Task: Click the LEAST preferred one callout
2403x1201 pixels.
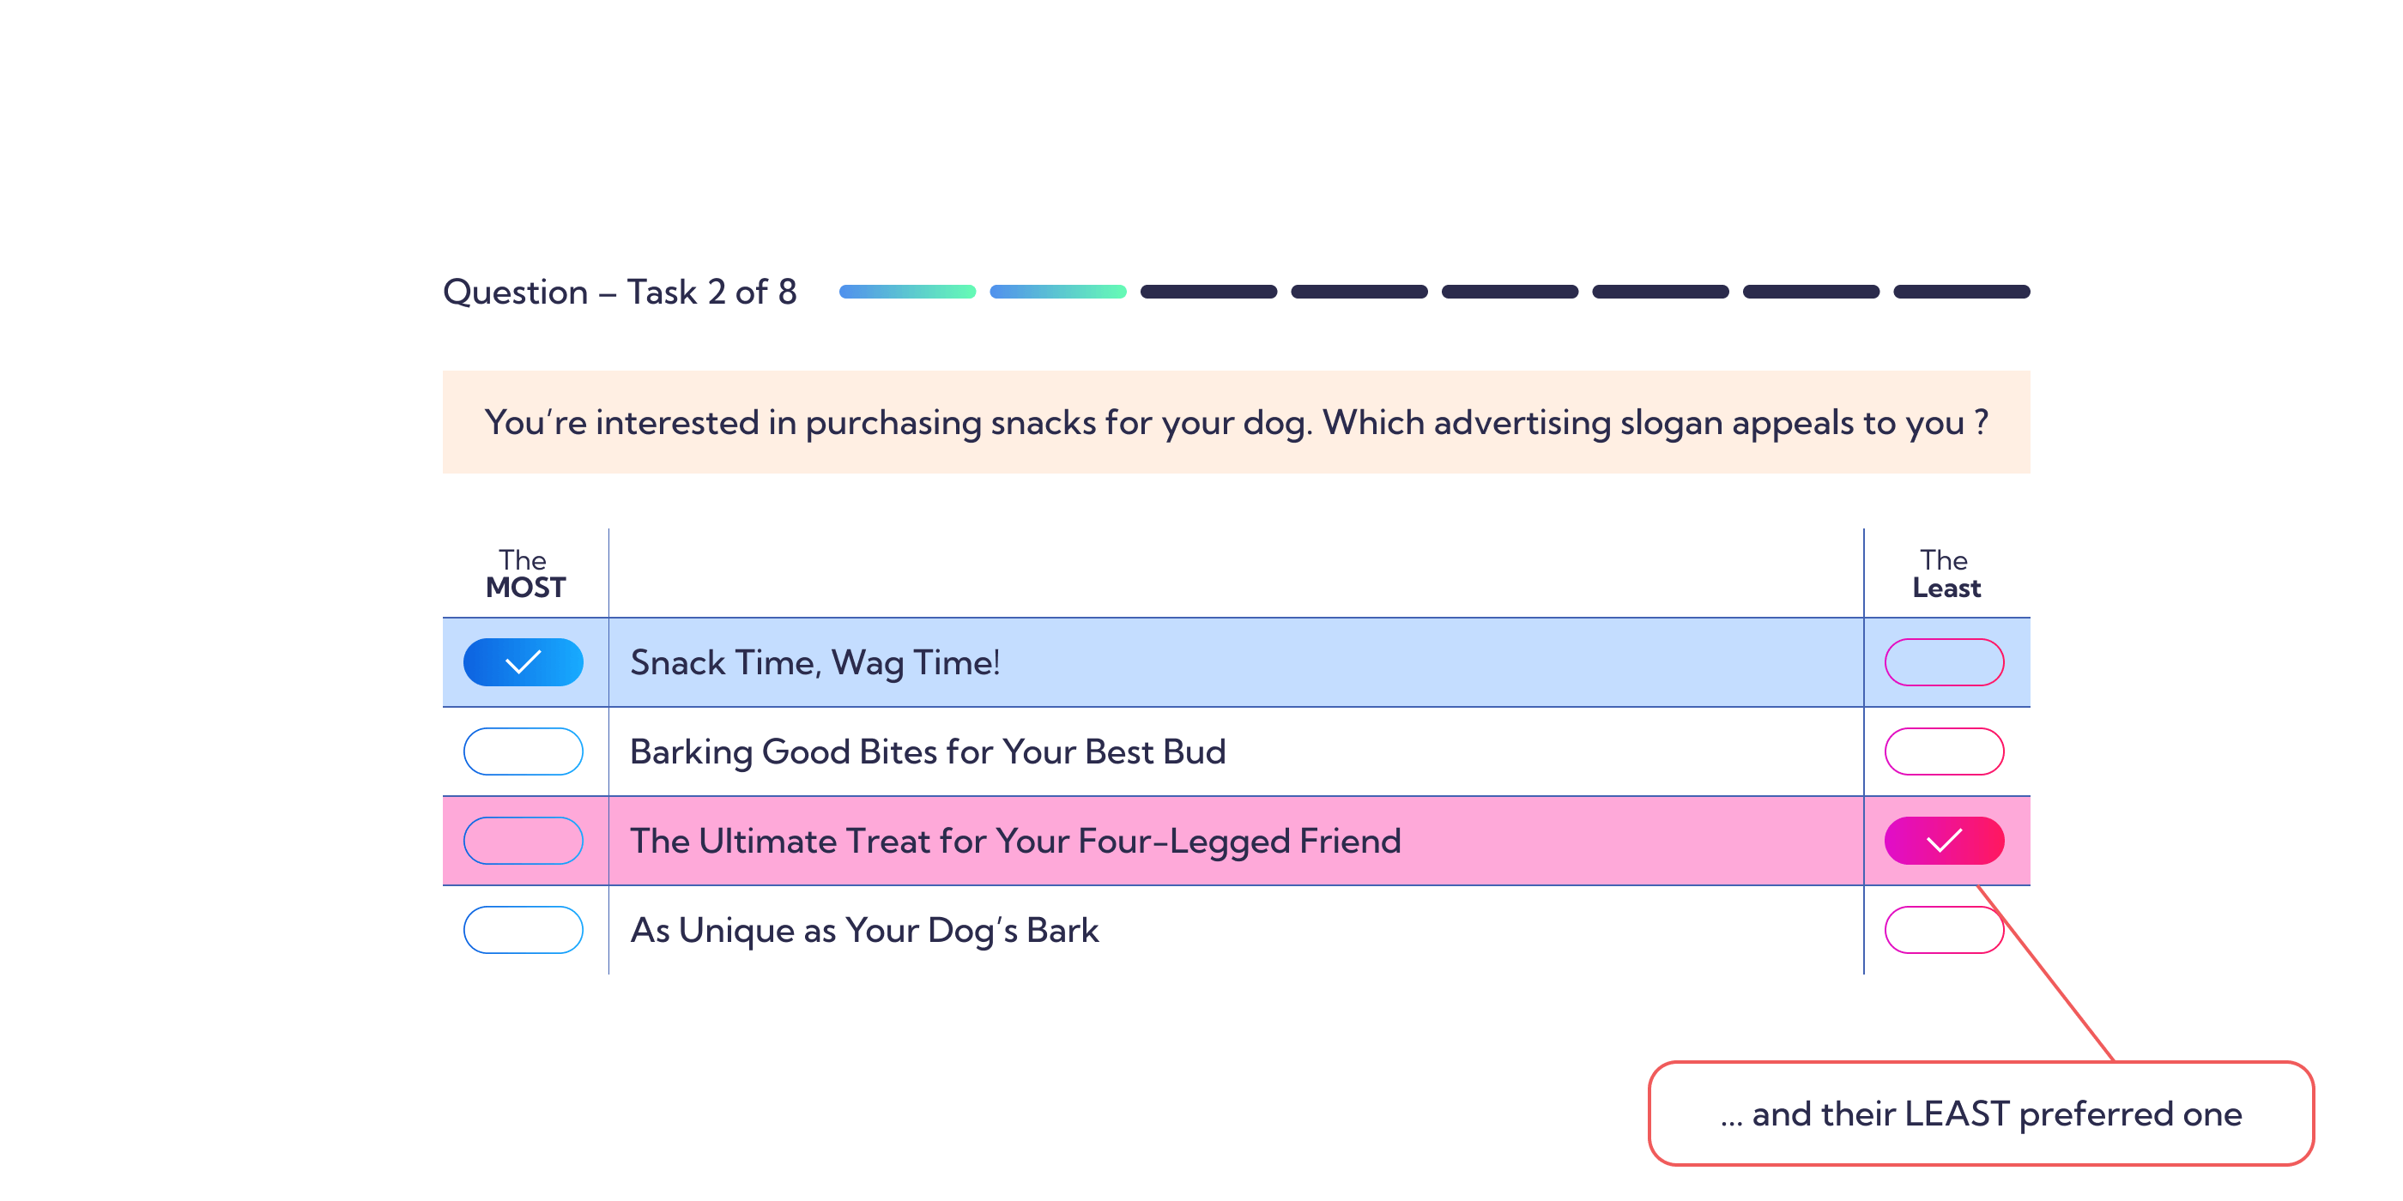Action: point(1981,1113)
